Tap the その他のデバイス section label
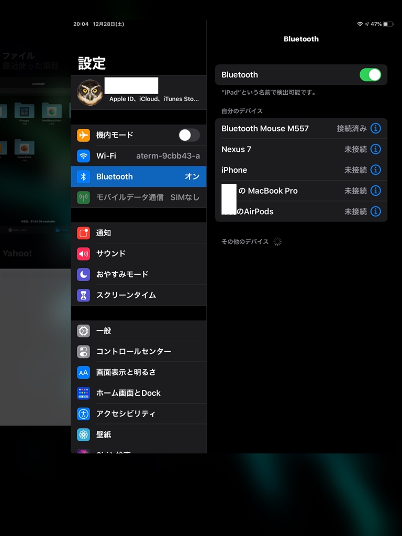Screen dimensions: 402x536 point(245,242)
